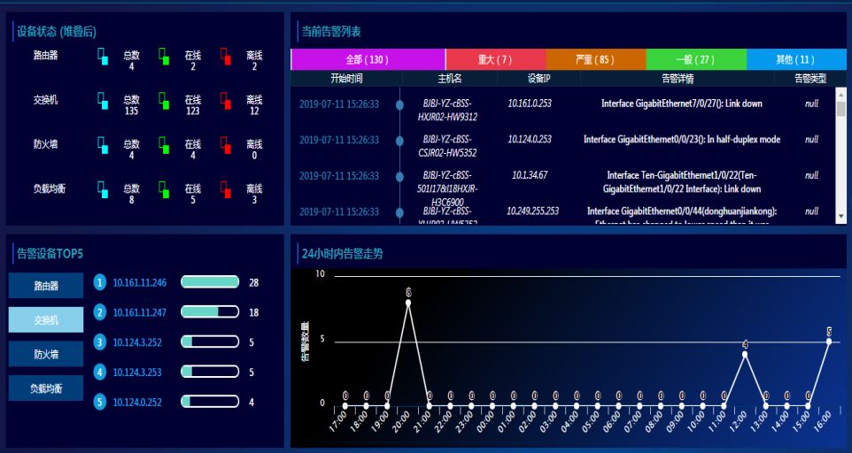This screenshot has width=852, height=453.
Task: Select 路由器 in TOP5 device filter
Action: [x=46, y=286]
